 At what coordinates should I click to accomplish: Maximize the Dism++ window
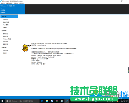point(122,1)
